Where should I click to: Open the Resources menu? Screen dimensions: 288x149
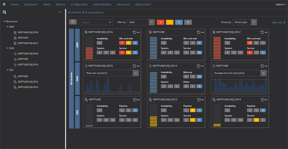[x=123, y=4]
